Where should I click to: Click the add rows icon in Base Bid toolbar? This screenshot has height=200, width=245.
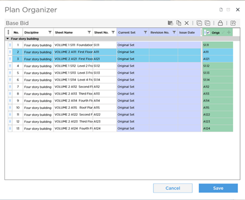[x=170, y=23]
